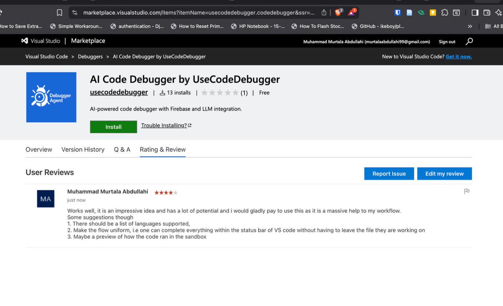Click the four-star review rating
The image size is (503, 306).
166,193
